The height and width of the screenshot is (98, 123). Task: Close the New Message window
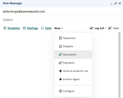point(120,4)
